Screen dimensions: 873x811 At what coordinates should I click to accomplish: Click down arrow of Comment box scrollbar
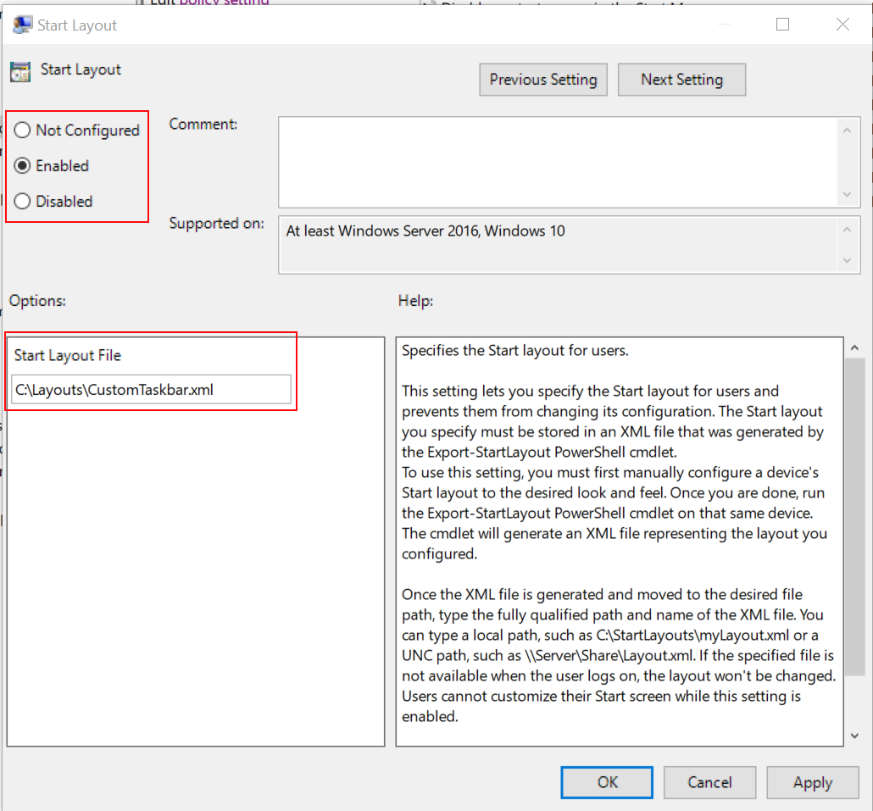tap(846, 195)
